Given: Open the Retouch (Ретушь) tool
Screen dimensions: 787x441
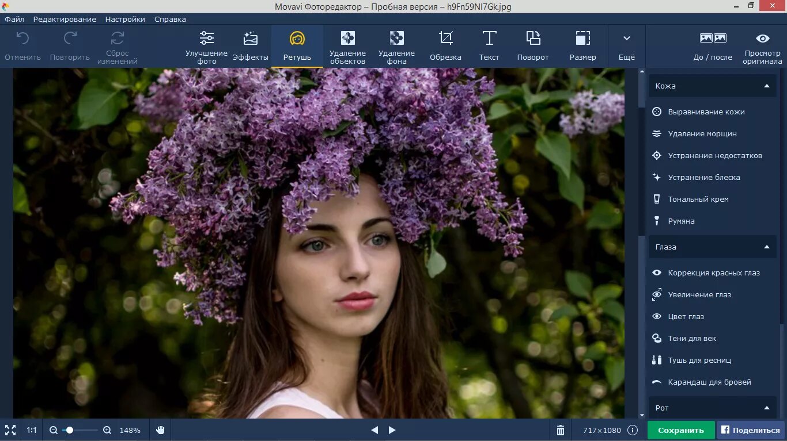Looking at the screenshot, I should [x=297, y=46].
